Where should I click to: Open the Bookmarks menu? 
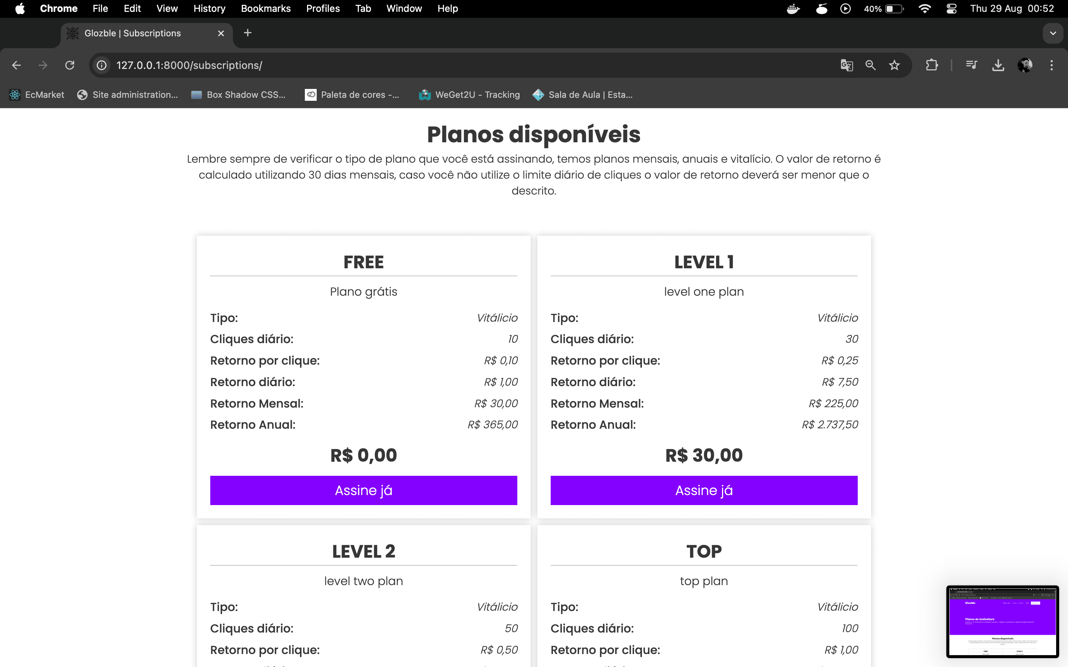coord(266,9)
